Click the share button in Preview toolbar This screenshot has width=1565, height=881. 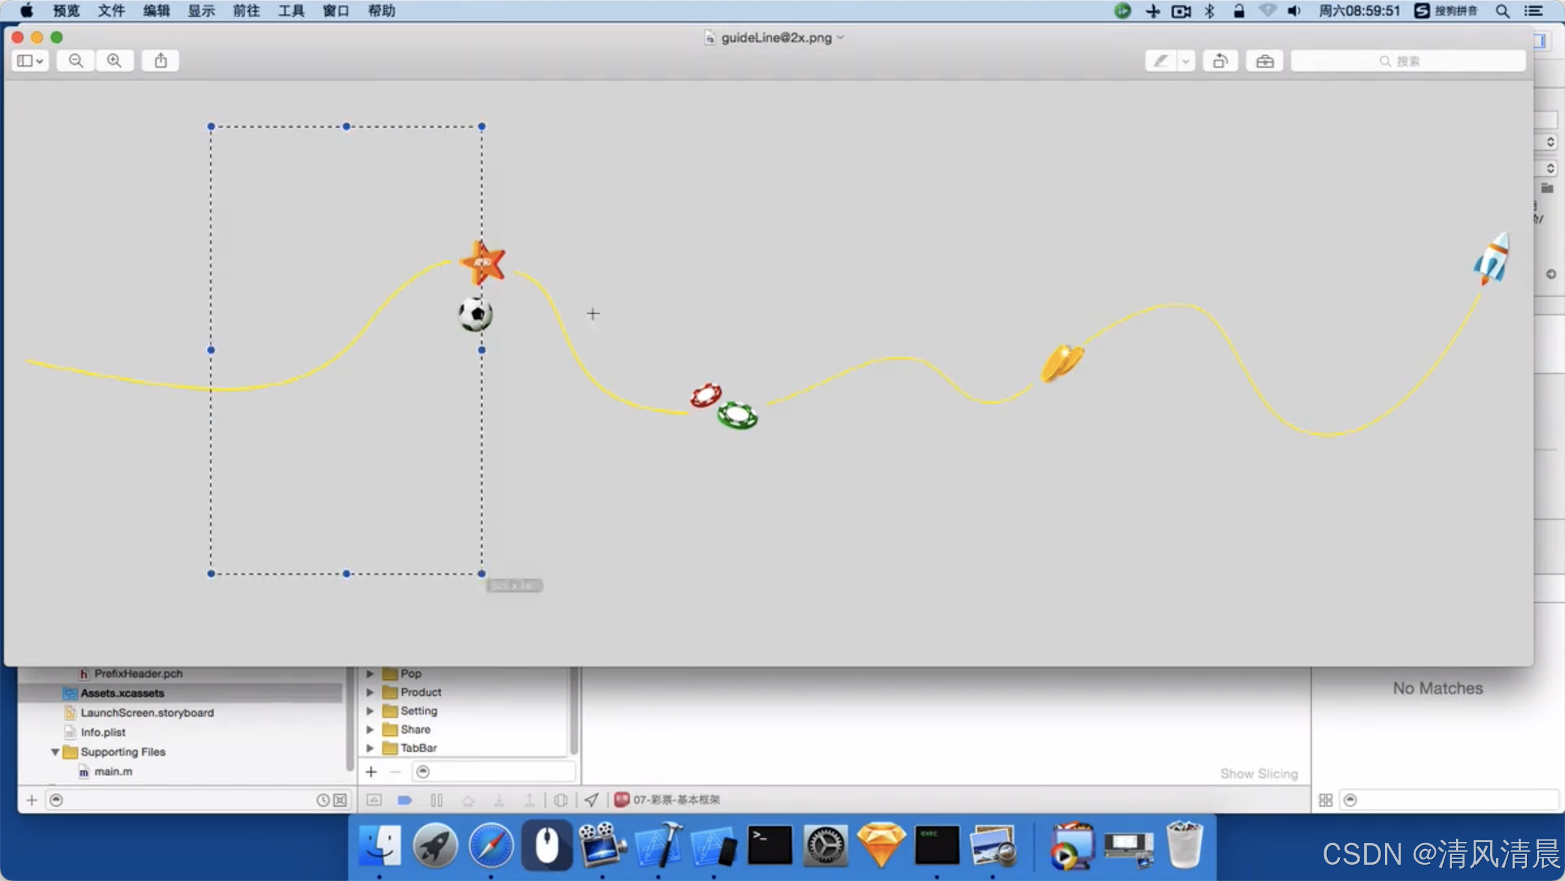[160, 61]
